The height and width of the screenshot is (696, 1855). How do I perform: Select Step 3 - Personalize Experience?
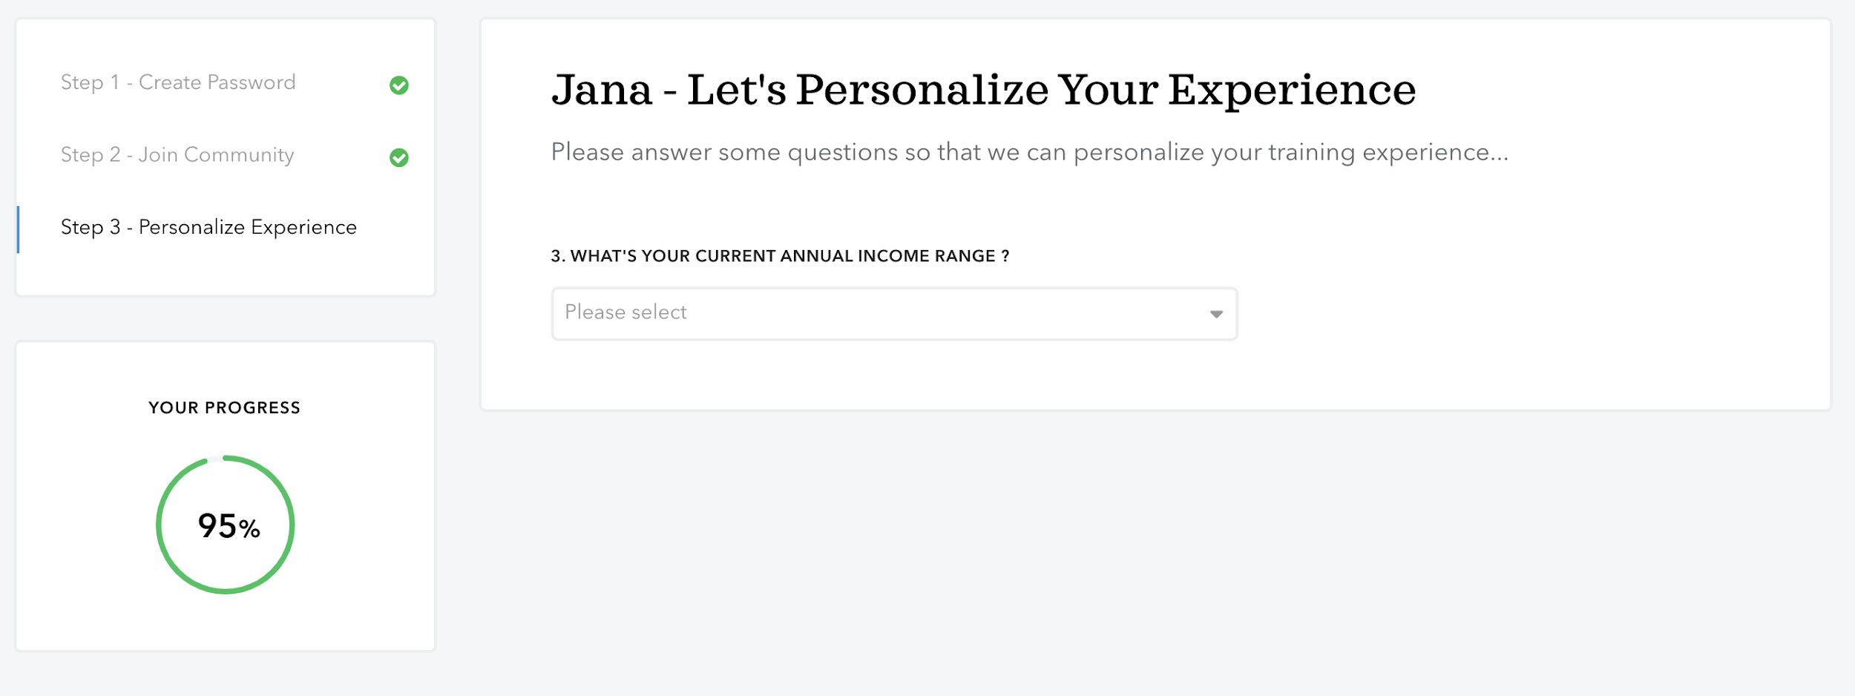pos(209,227)
